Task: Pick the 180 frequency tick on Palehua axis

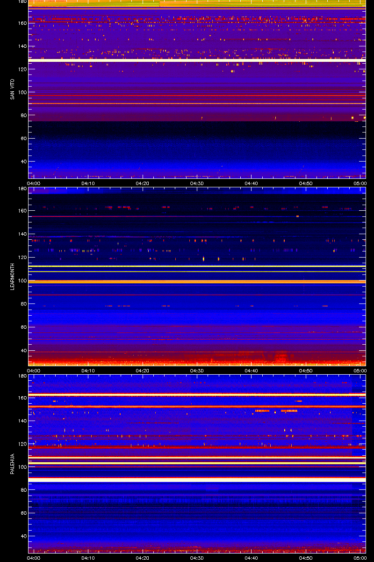Action: pos(22,377)
